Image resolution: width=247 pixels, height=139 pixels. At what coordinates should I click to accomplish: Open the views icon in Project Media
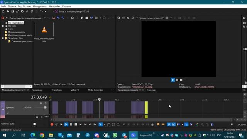pyautogui.click(x=96, y=18)
